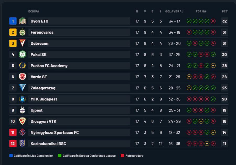Click the GOLAVERAJ column header
Screen dimensions: 236x165
point(174,12)
